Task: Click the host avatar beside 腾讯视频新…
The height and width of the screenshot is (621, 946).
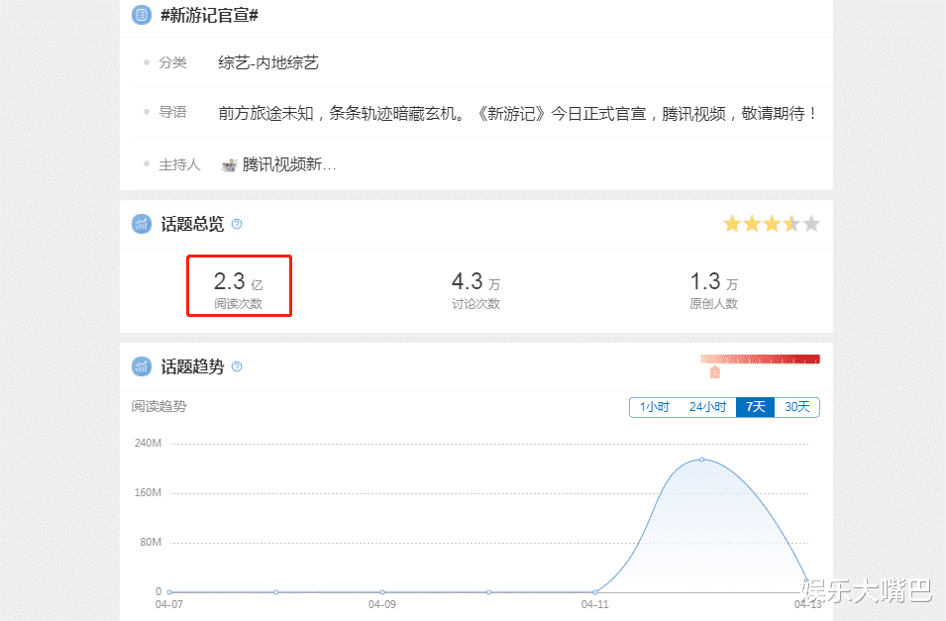Action: 229,164
